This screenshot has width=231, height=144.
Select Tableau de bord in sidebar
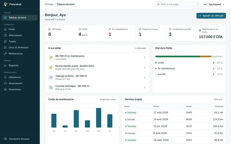[20, 18]
